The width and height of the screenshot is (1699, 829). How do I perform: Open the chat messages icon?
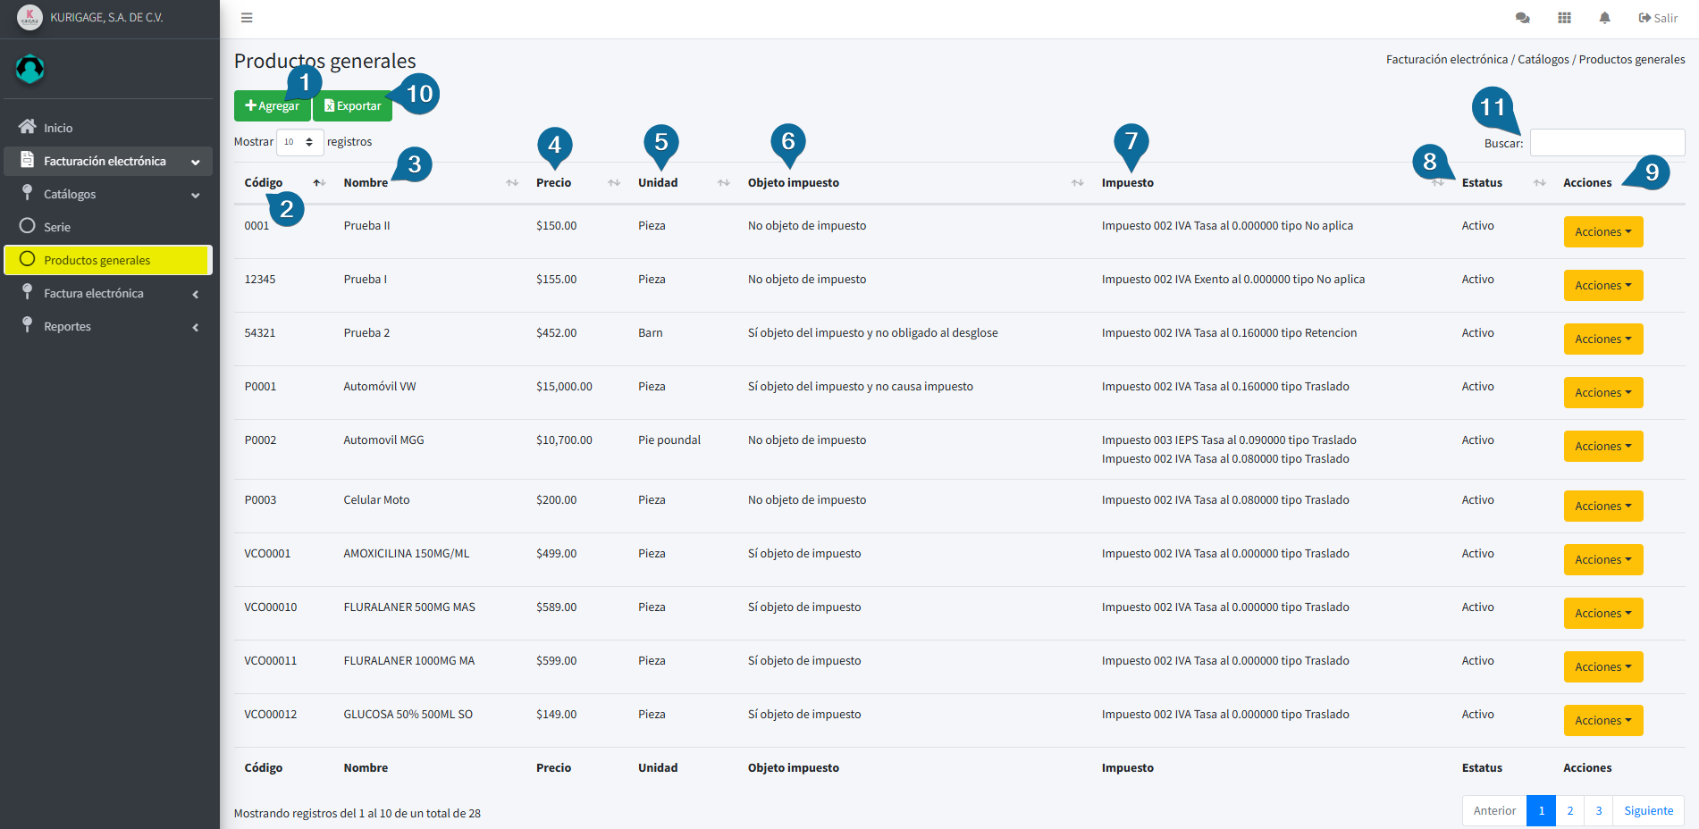[x=1522, y=18]
